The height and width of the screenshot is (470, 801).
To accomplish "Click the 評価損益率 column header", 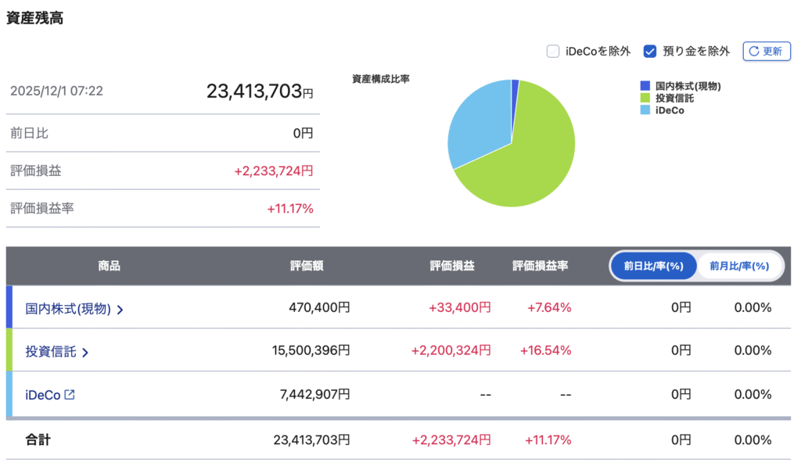I will (x=540, y=266).
